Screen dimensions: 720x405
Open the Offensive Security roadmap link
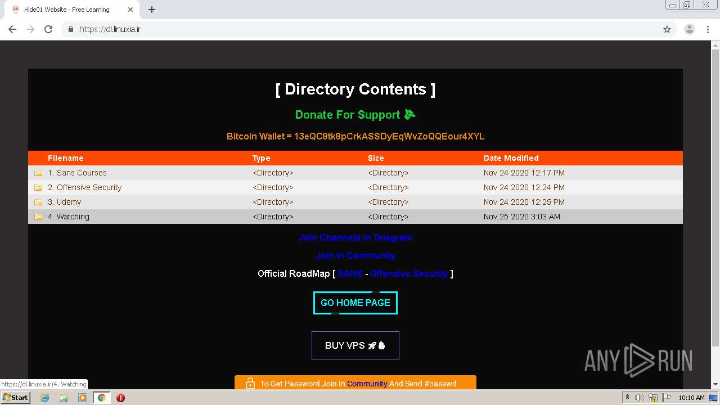click(x=409, y=273)
